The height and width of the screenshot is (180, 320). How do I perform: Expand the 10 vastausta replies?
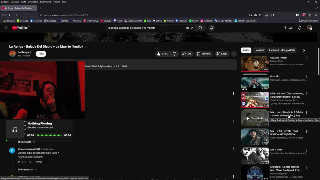[x=27, y=142]
